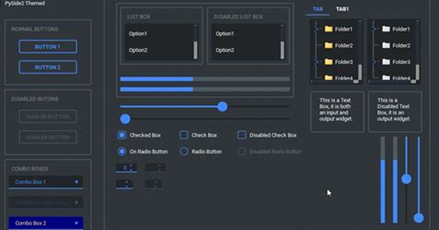Viewport: 439px width, 230px height.
Task: Click the yellow Folder2 icon in left tree
Action: coord(329,45)
